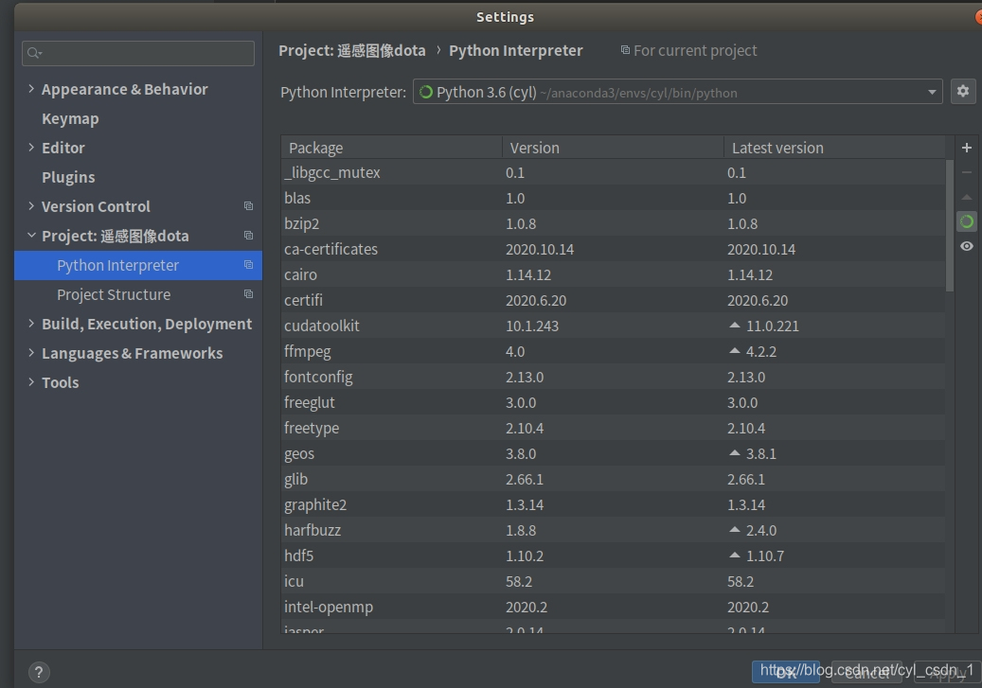Click the package list vertical scrollbar
The image size is (982, 688).
(x=950, y=225)
